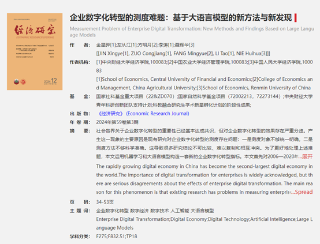Screen dimensions: 320x244
Task: Click keyword 数字经济
Action: pos(139,211)
